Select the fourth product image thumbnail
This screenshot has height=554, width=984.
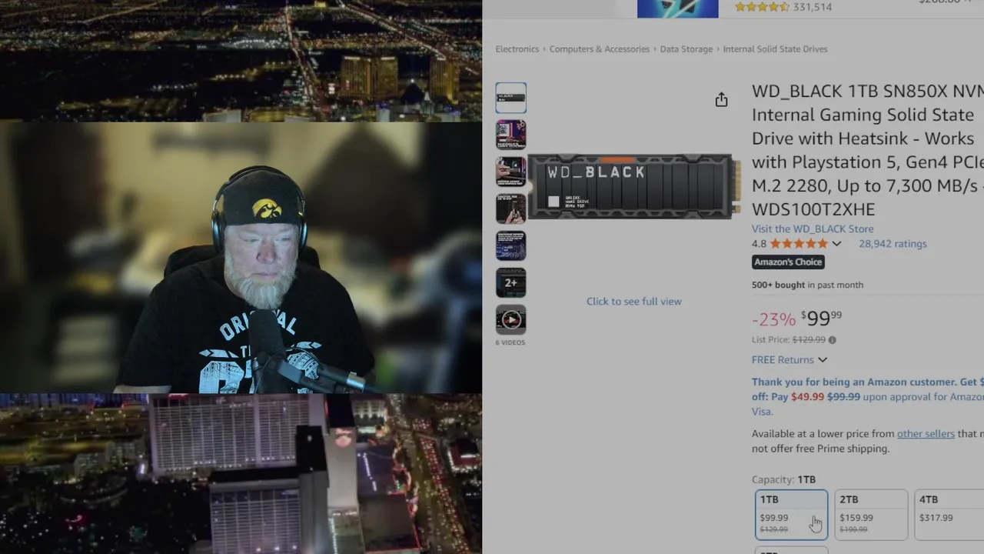coord(510,209)
